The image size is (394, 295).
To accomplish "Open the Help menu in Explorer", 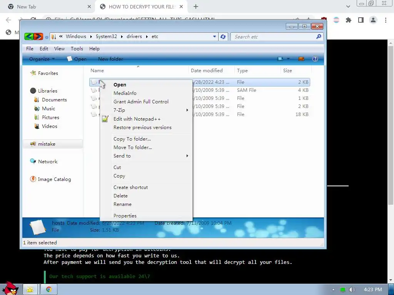I will pyautogui.click(x=95, y=49).
